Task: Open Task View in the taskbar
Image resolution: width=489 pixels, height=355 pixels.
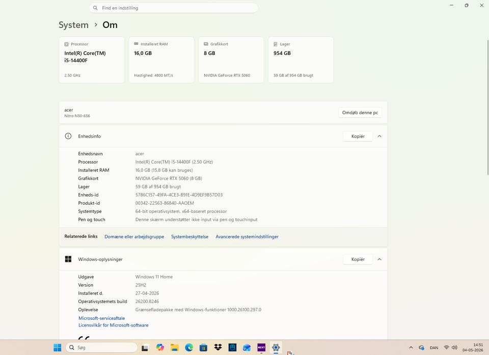Action: (145, 347)
